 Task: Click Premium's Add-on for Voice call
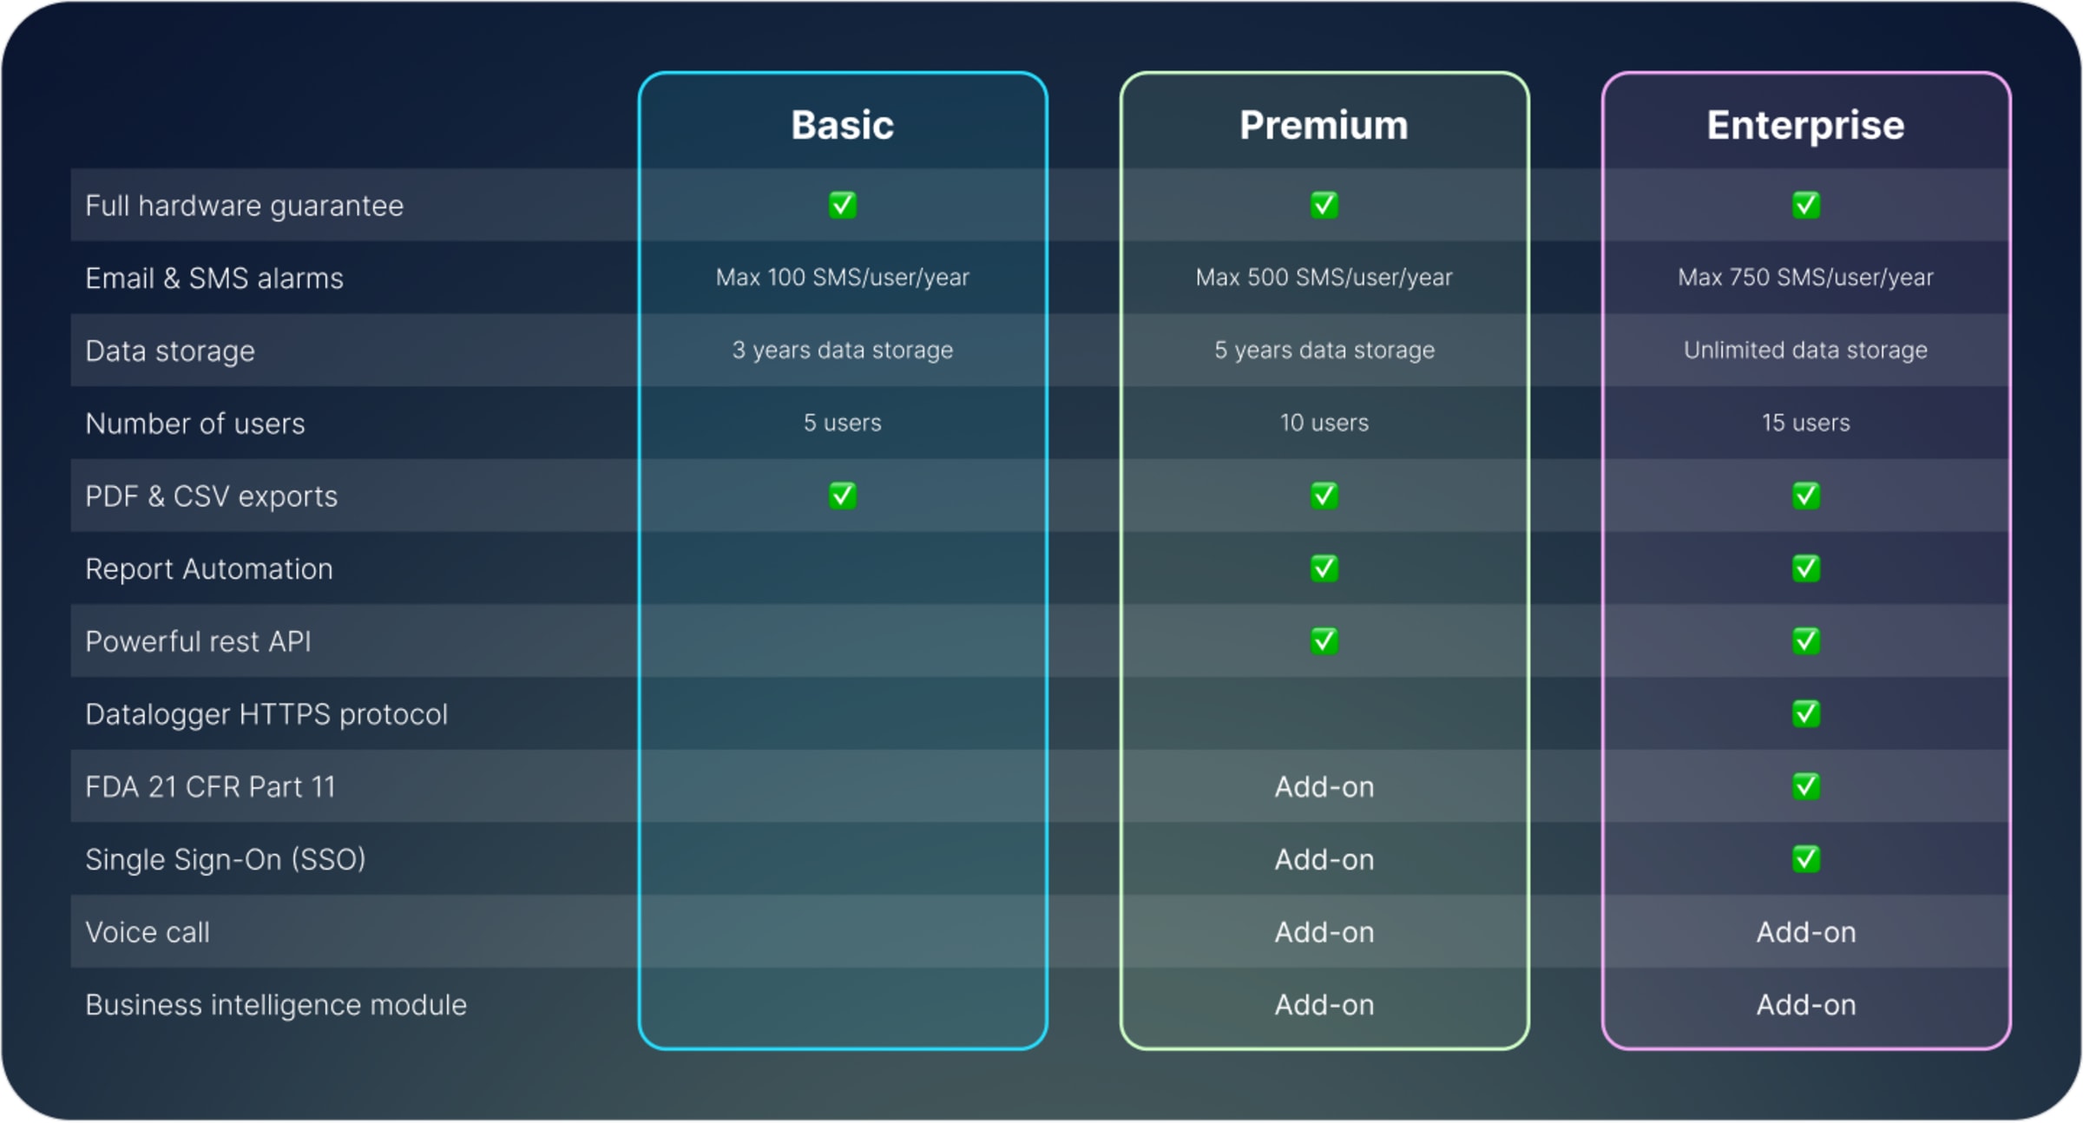pos(1324,932)
